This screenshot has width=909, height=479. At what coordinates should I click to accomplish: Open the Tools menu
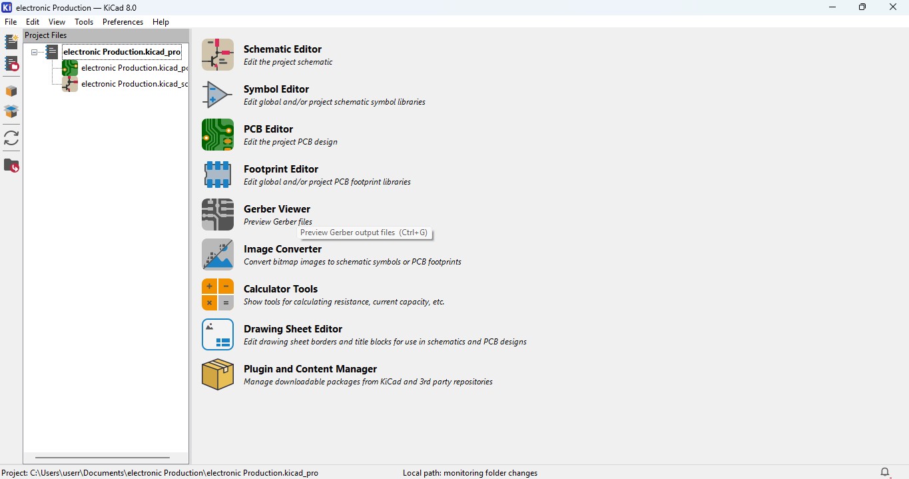pos(84,22)
